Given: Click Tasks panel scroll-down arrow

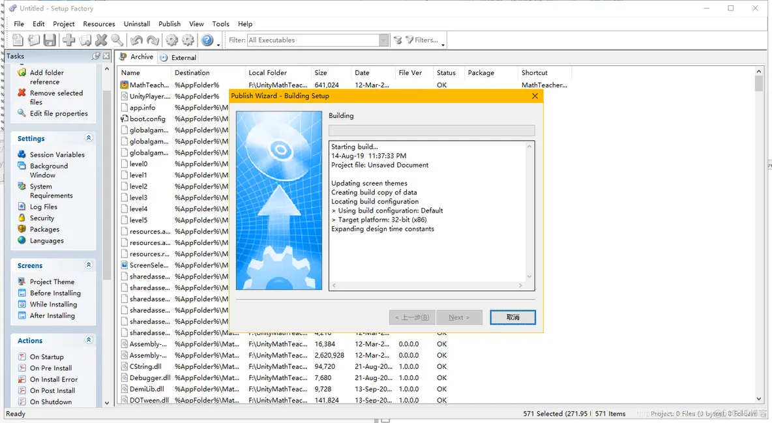Looking at the screenshot, I should [107, 403].
